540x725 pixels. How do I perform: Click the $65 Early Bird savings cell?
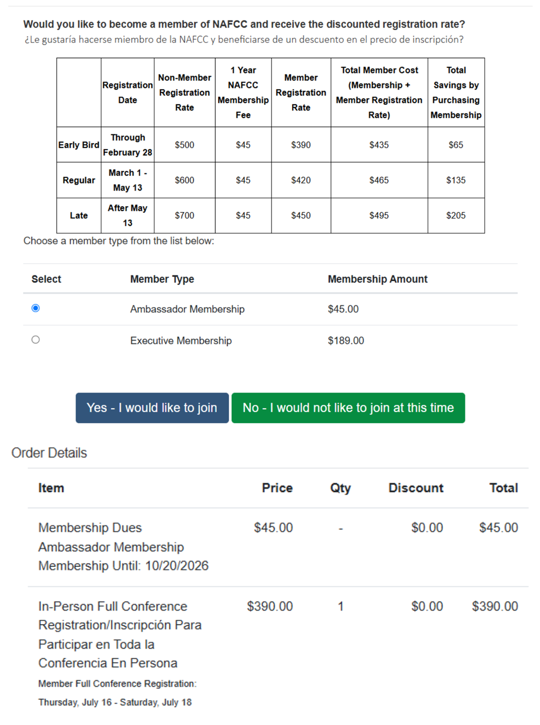click(456, 145)
